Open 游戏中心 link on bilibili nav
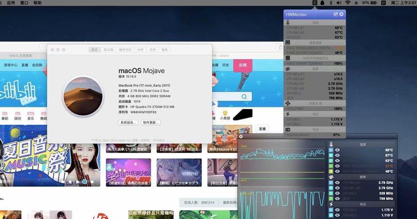Viewport: 417px width, 219px height. pyautogui.click(x=10, y=65)
